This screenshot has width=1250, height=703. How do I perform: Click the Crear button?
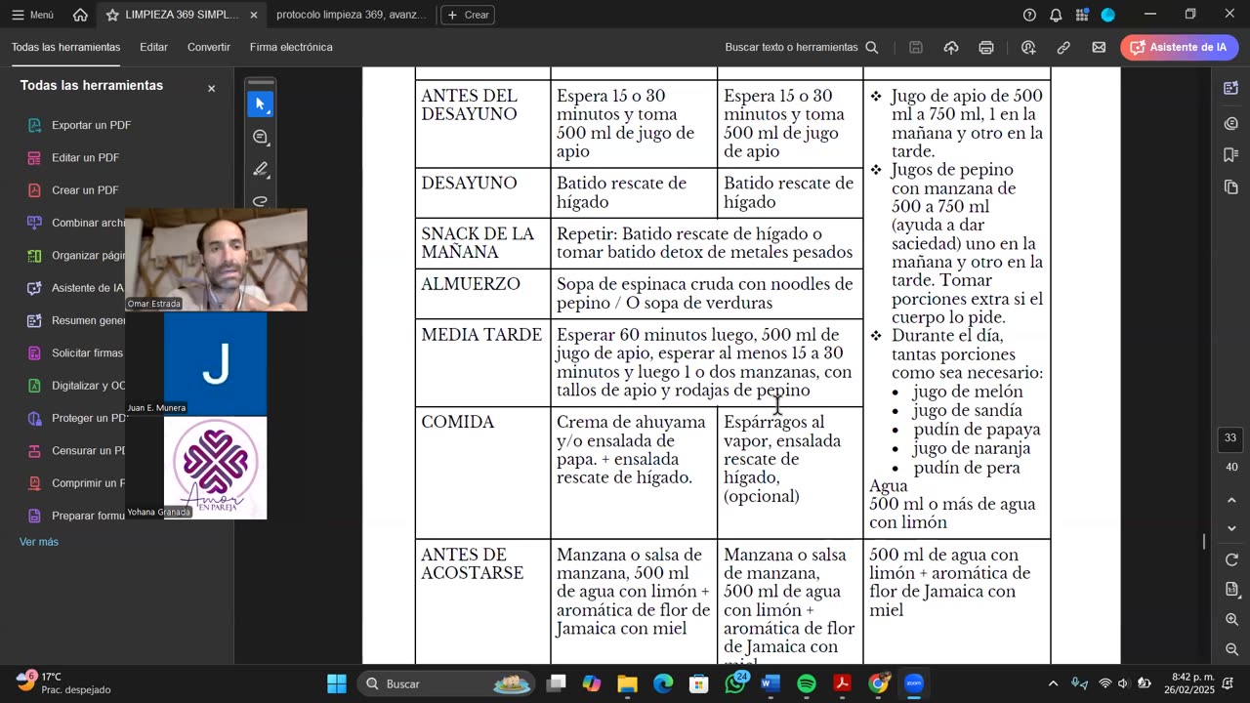coord(468,15)
